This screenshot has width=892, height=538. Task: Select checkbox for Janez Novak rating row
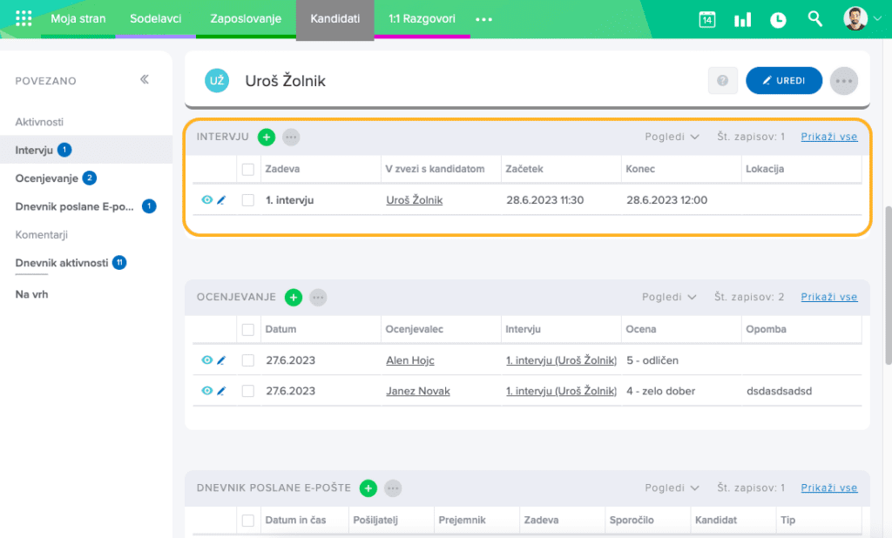point(248,391)
